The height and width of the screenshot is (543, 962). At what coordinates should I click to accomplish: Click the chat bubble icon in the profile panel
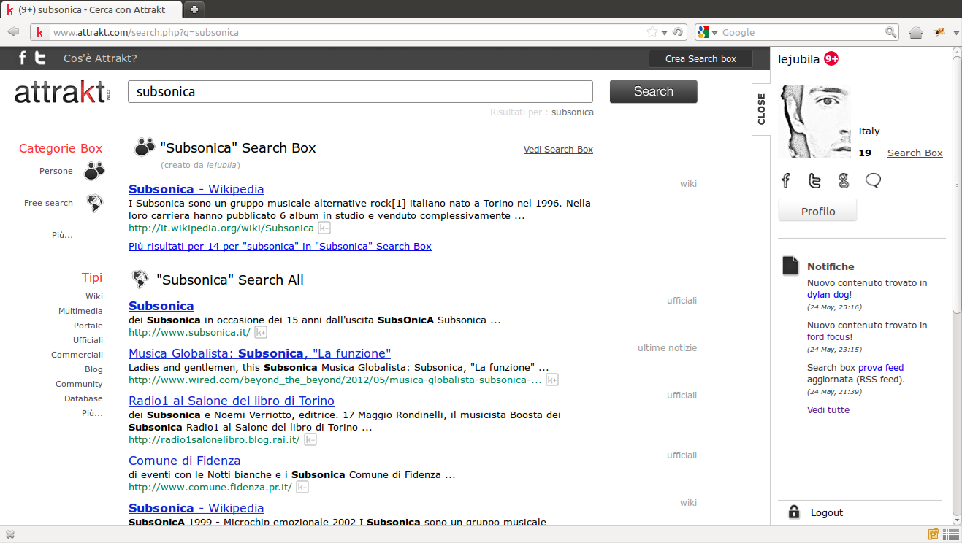(873, 180)
